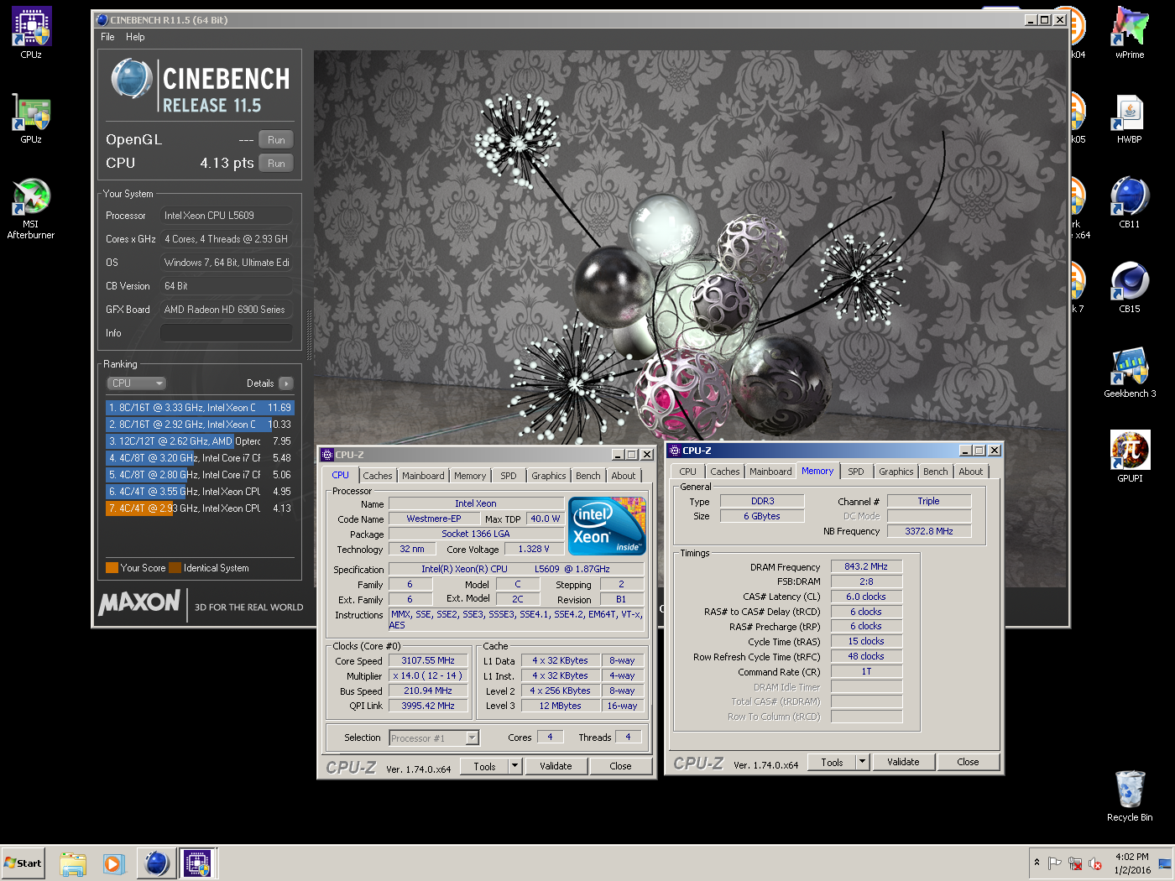Show hidden system tray icons
The width and height of the screenshot is (1175, 881).
[x=1037, y=863]
